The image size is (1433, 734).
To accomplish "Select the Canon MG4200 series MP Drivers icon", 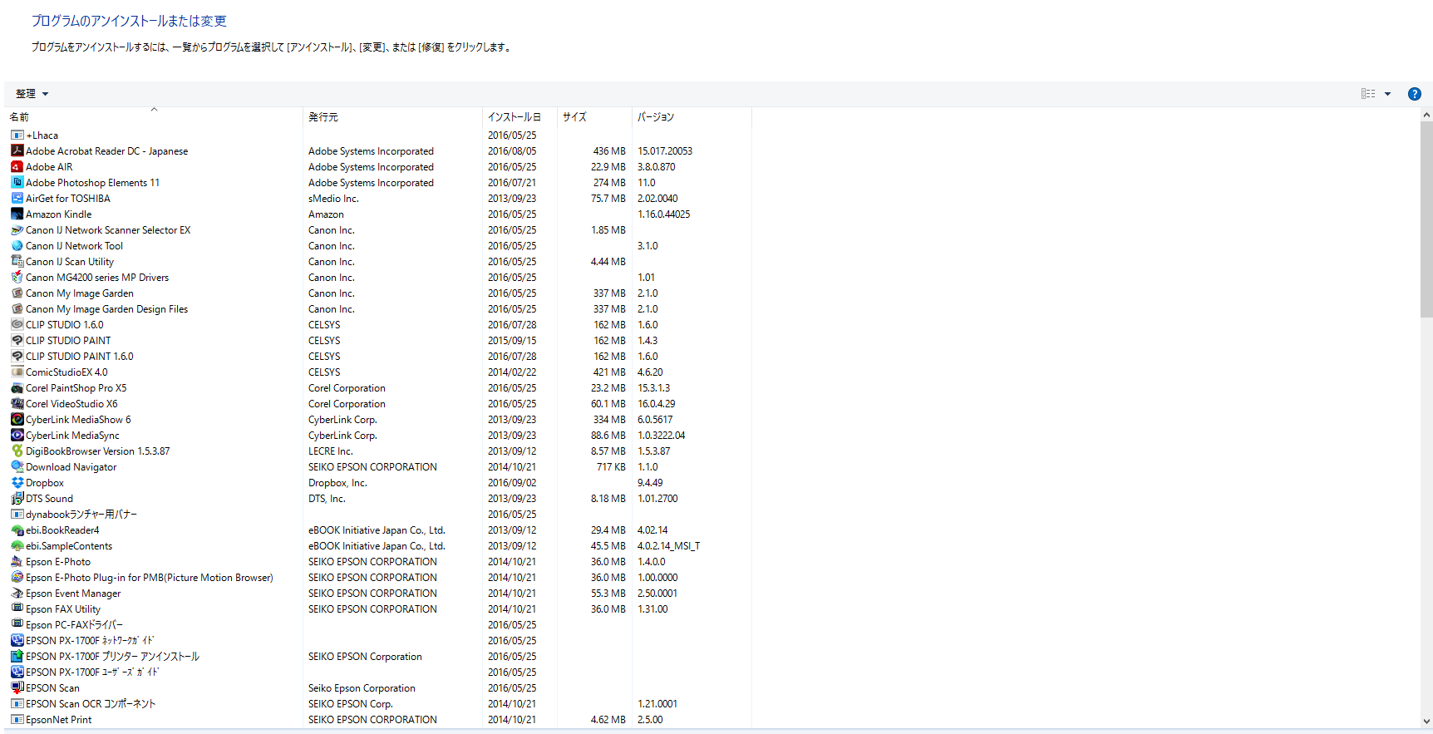I will [17, 277].
